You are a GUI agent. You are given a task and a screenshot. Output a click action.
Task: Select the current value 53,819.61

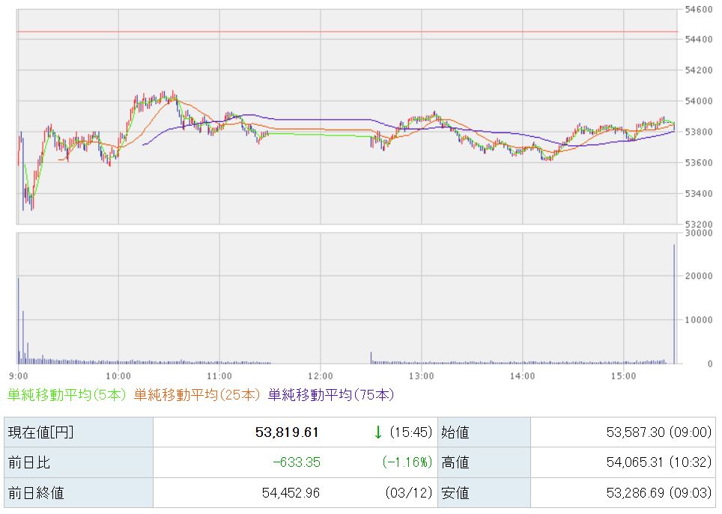pyautogui.click(x=287, y=432)
